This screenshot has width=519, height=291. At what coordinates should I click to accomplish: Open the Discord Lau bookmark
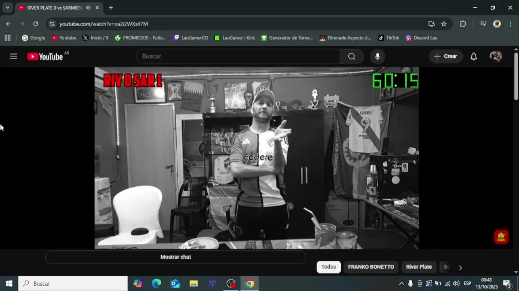(422, 38)
